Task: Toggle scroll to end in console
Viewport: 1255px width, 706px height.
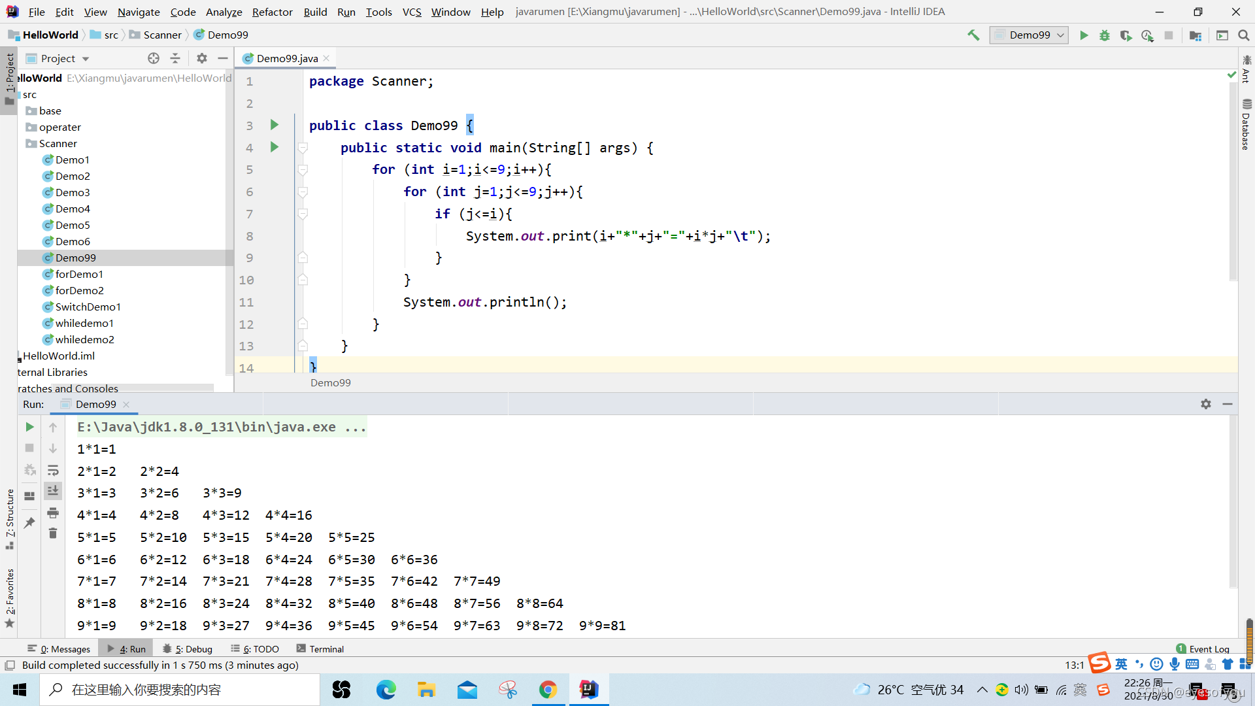Action: tap(53, 490)
